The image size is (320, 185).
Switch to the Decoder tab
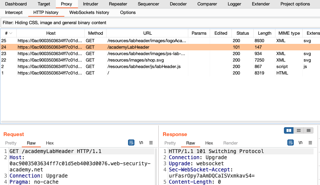pyautogui.click(x=178, y=4)
